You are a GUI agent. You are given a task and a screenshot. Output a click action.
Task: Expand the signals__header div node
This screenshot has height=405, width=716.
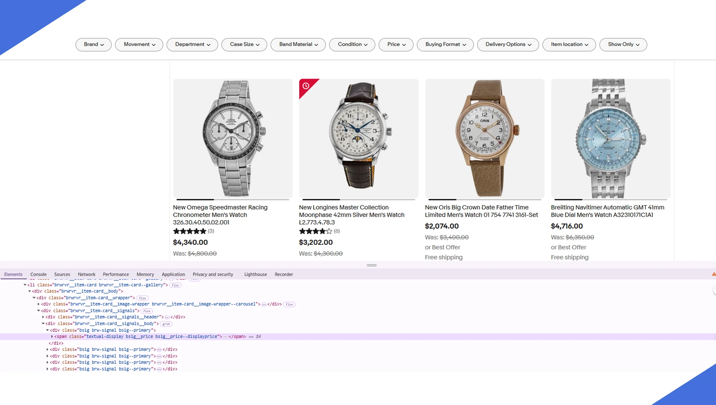pyautogui.click(x=43, y=317)
